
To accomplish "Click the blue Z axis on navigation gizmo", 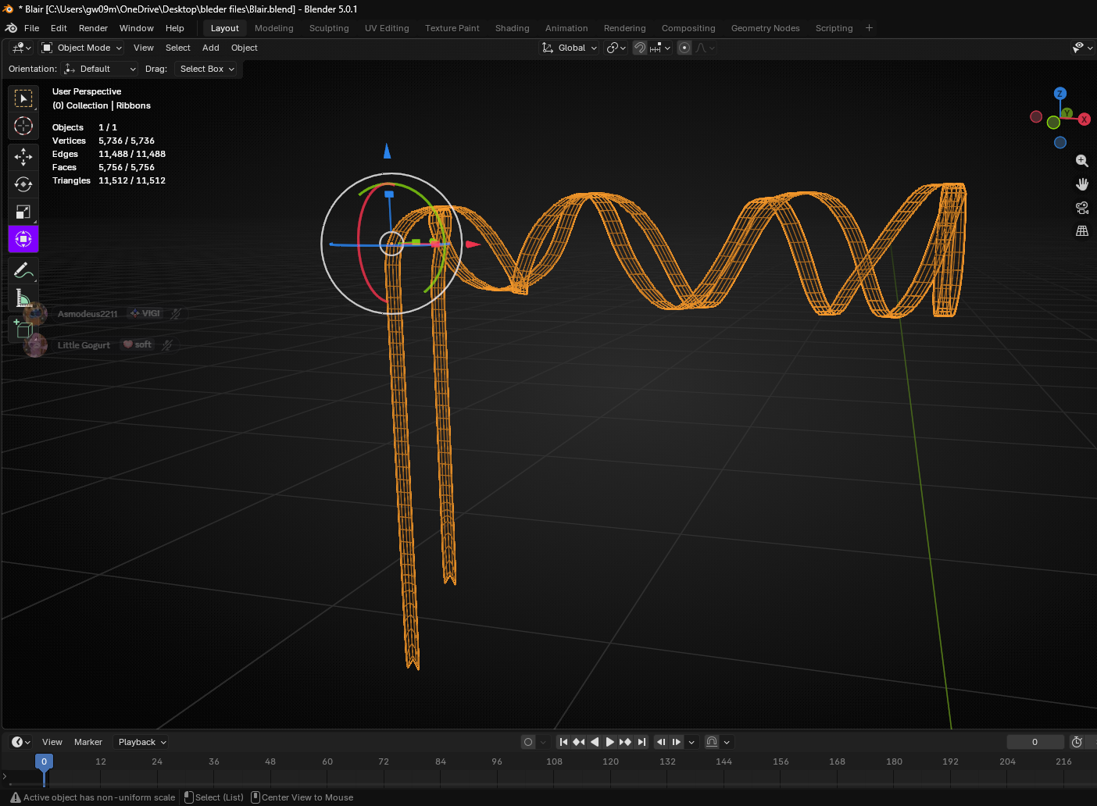I will (1060, 94).
